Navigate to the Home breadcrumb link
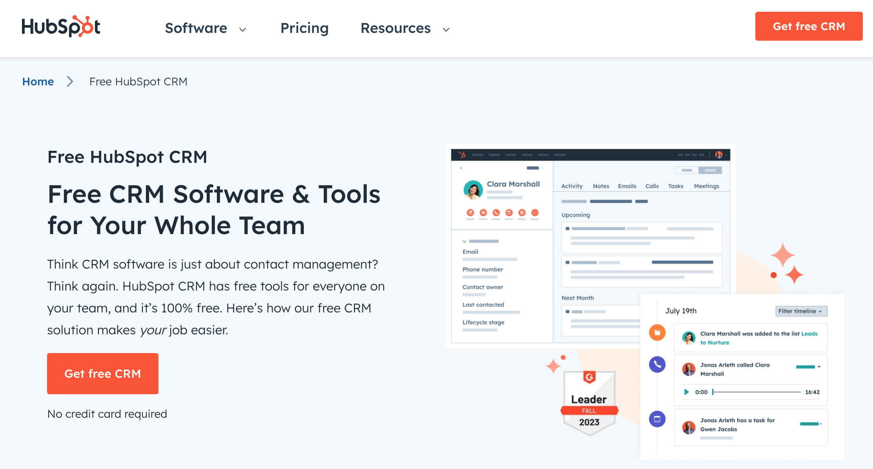Screen dimensions: 873x469 (38, 81)
